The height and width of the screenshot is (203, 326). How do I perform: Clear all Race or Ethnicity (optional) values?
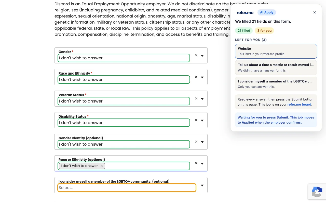click(x=196, y=163)
